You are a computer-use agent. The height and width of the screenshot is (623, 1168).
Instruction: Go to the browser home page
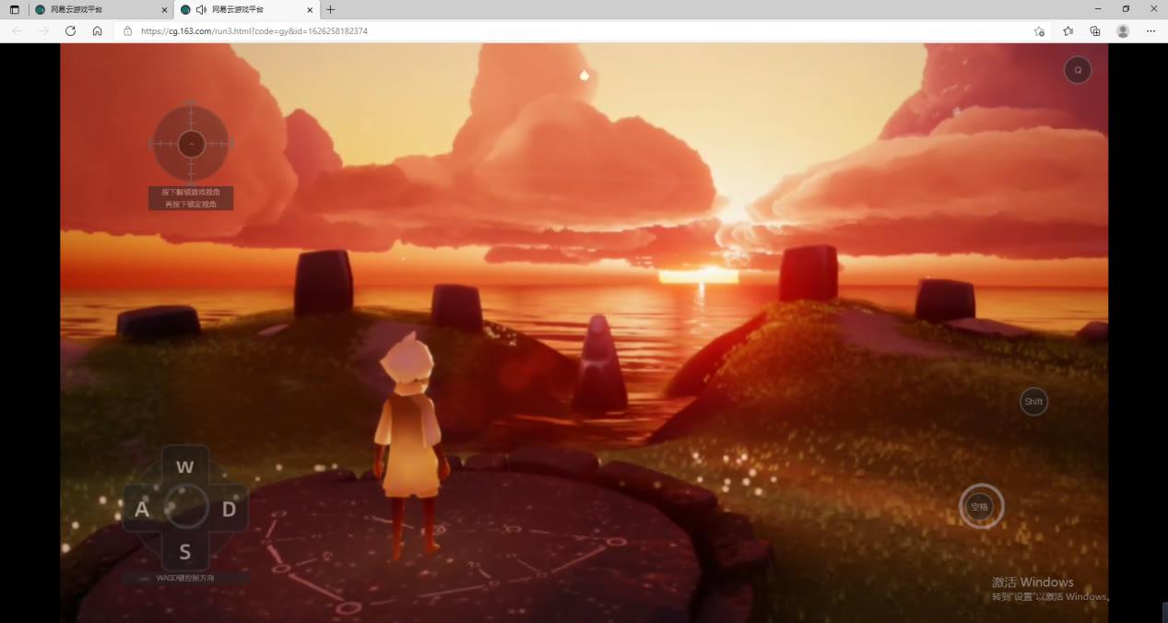pyautogui.click(x=97, y=30)
